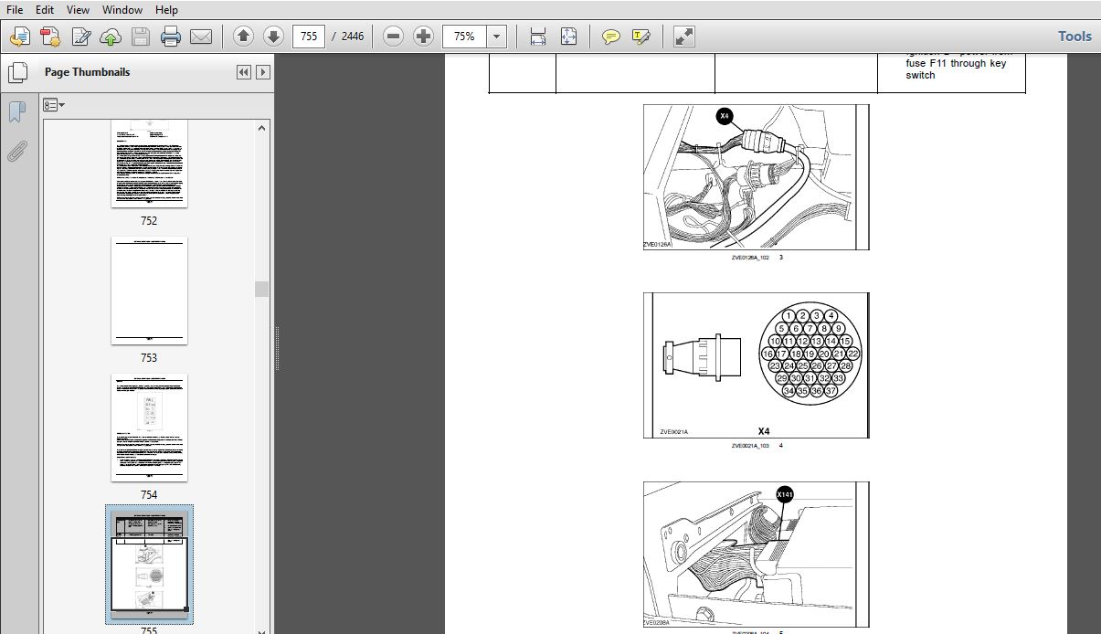Image resolution: width=1101 pixels, height=634 pixels.
Task: Open the Attachments paperclip panel
Action: (16, 152)
